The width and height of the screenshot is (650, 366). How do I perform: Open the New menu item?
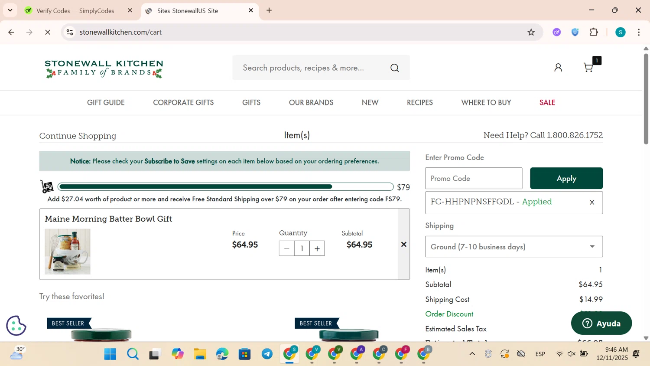[370, 103]
